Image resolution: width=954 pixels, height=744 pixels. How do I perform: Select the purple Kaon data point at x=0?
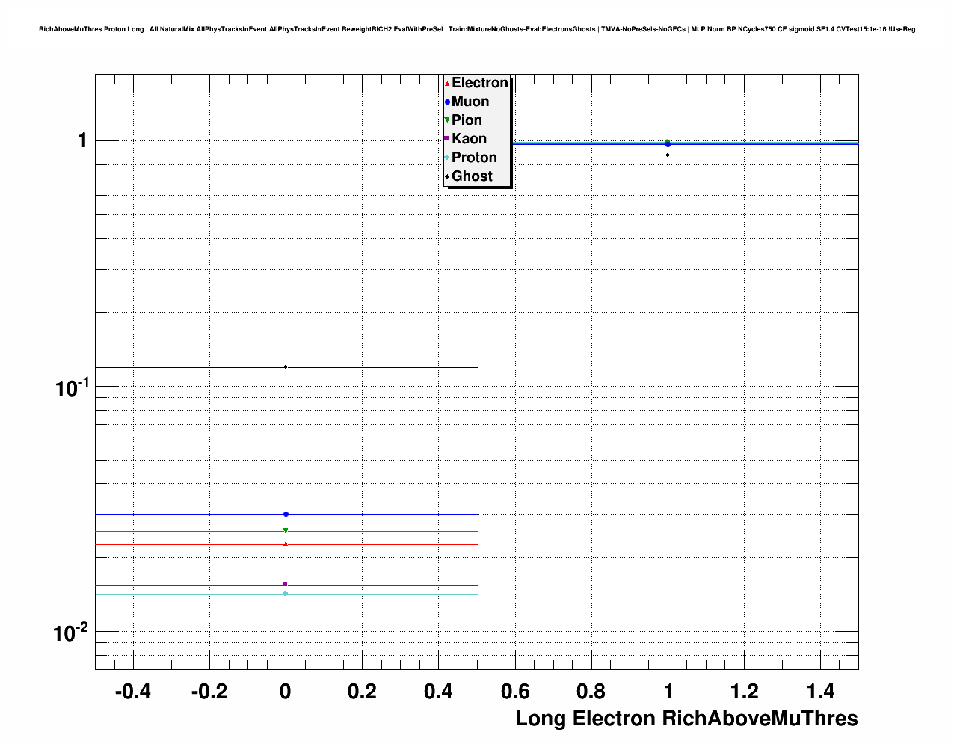285,584
